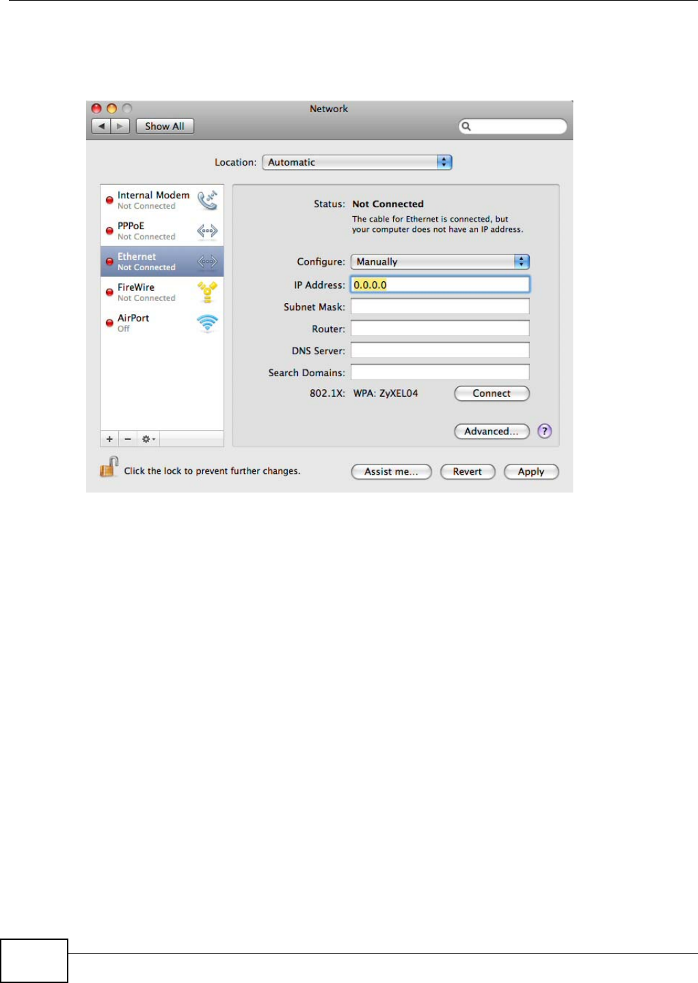Select the FireWire service in the list
Image resolution: width=698 pixels, height=983 pixels.
click(x=162, y=292)
